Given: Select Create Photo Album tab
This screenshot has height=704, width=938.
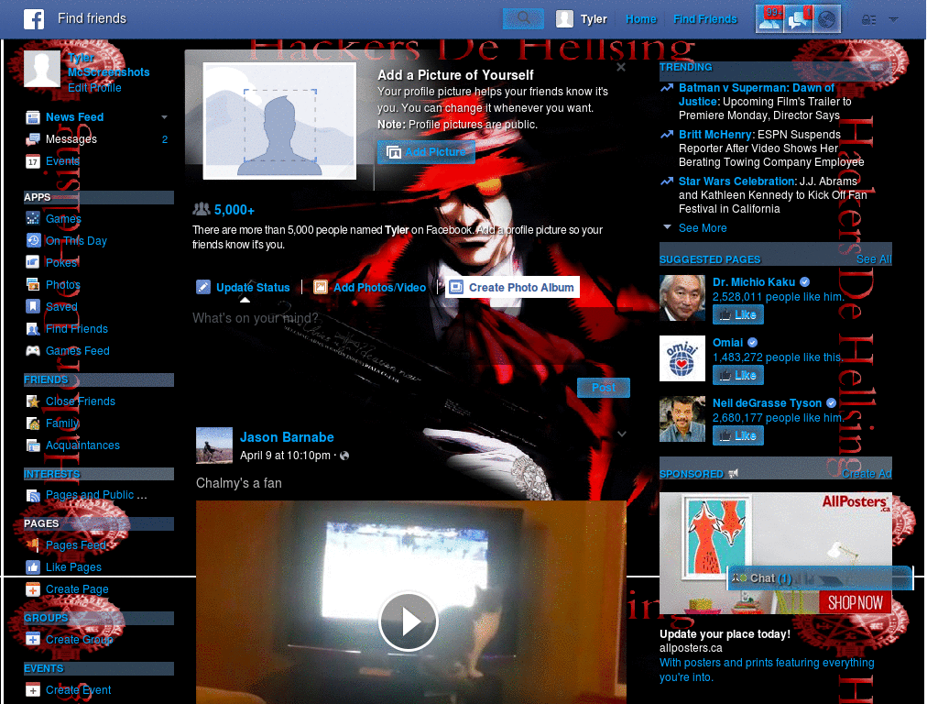Looking at the screenshot, I should pyautogui.click(x=513, y=287).
